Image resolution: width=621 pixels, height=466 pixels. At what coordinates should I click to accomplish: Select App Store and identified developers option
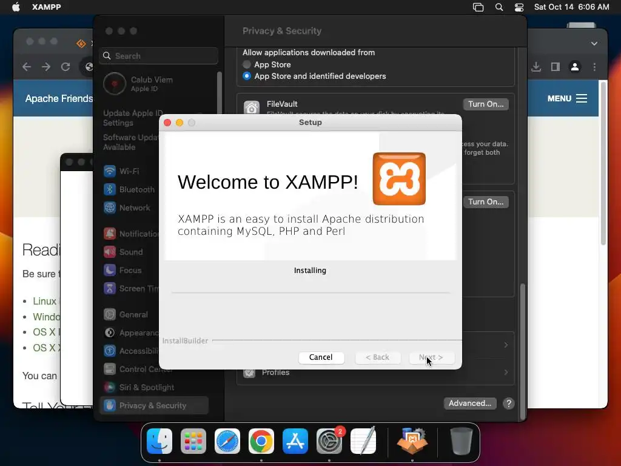tap(247, 76)
